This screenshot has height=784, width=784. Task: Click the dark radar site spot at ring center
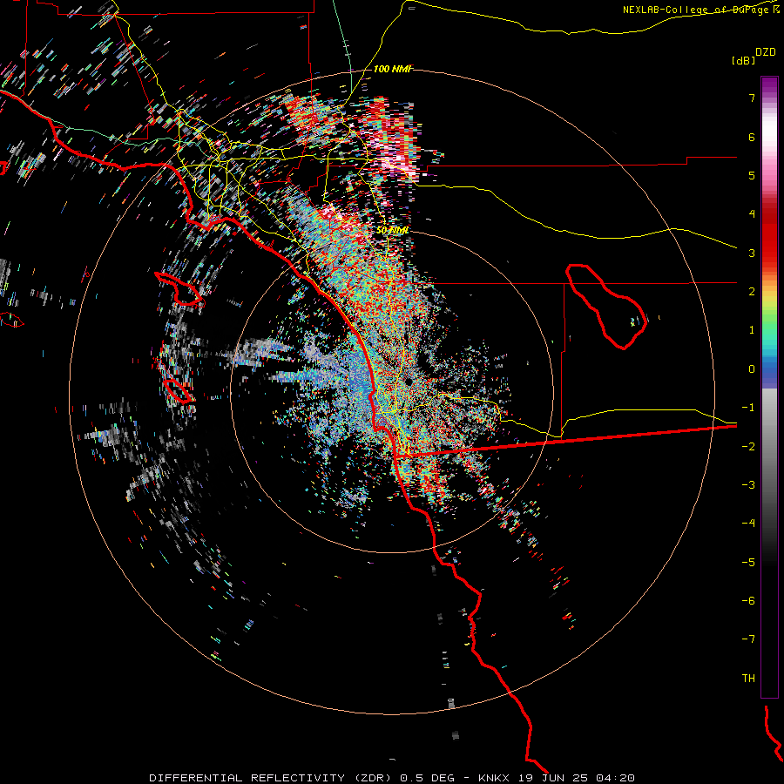(409, 382)
